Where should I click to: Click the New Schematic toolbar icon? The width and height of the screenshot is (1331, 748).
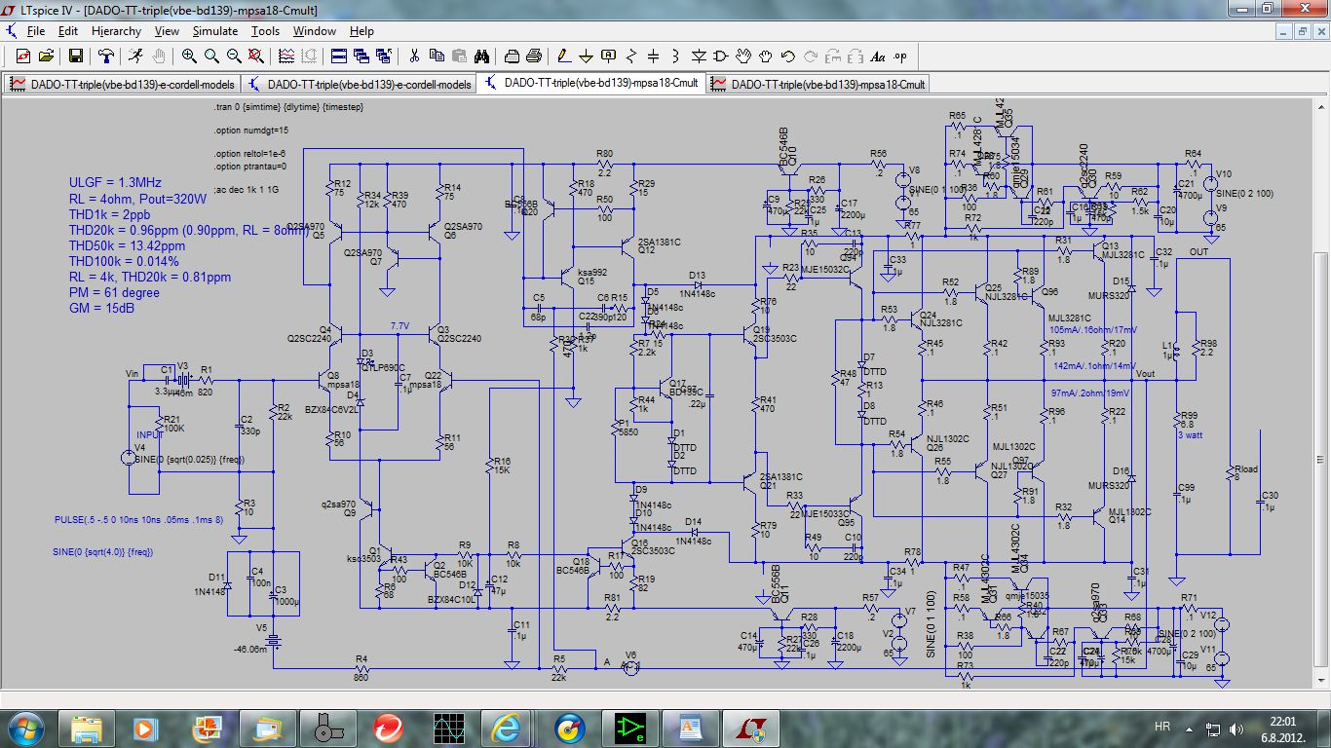click(22, 56)
